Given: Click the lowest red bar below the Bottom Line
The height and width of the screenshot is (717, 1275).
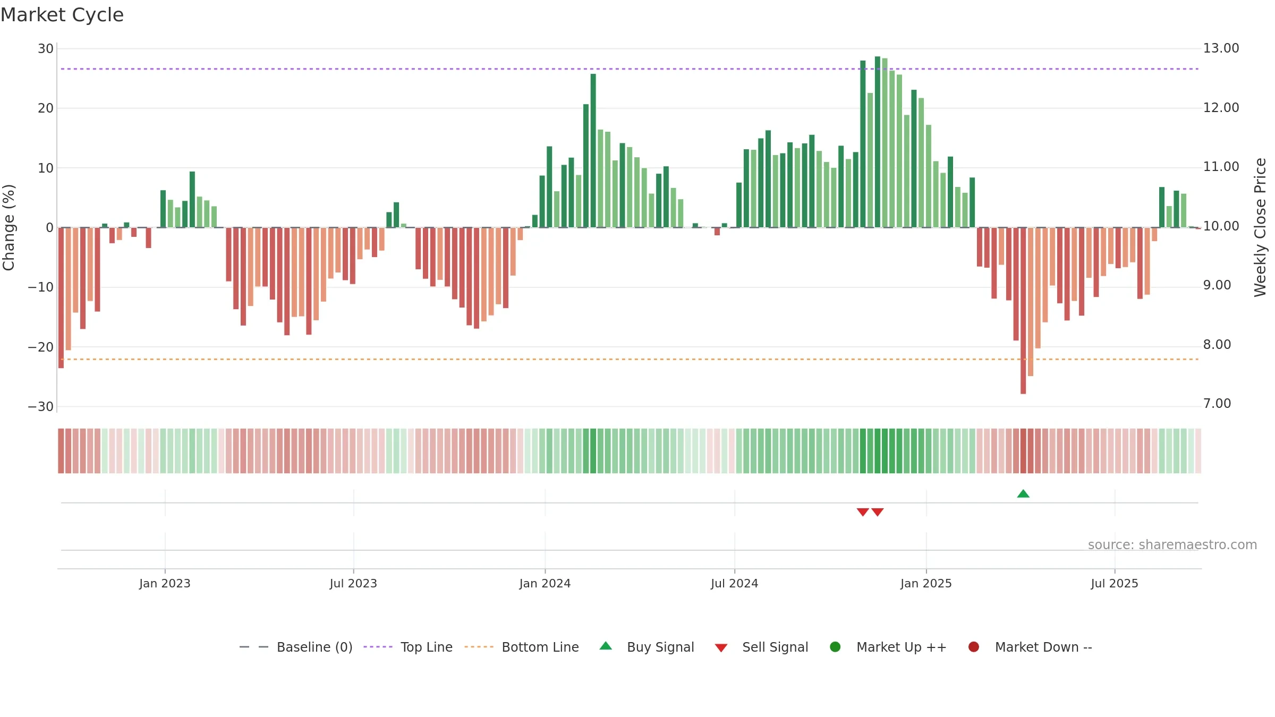Looking at the screenshot, I should pyautogui.click(x=1023, y=311).
